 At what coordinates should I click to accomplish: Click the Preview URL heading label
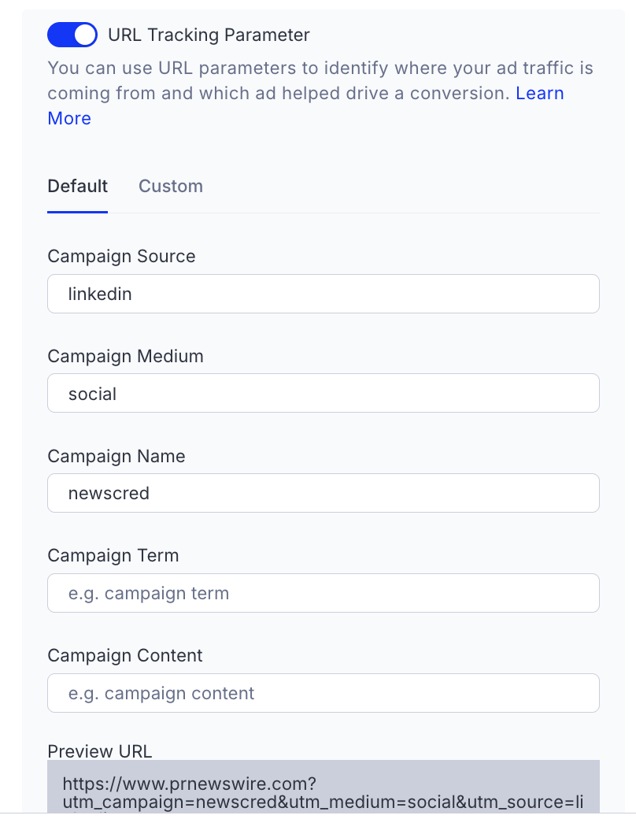click(x=99, y=751)
